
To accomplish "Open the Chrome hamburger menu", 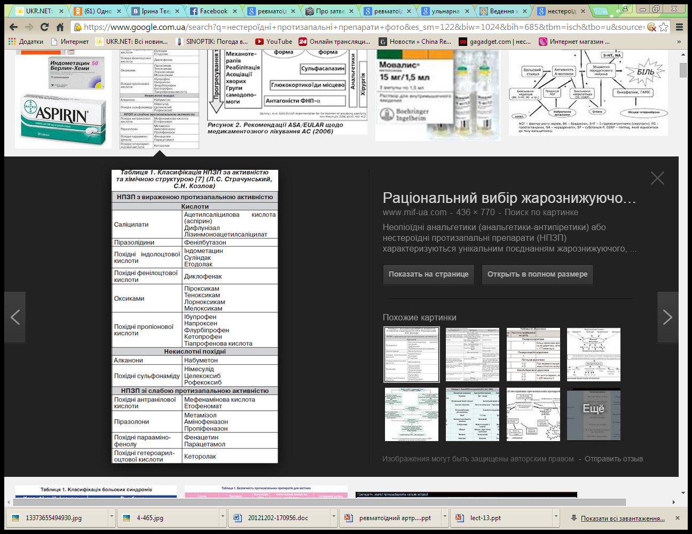I will point(679,27).
